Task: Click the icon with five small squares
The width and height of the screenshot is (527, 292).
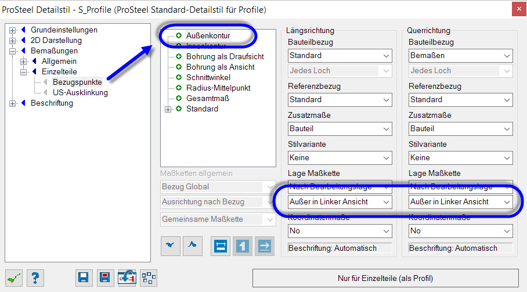Action: 149,278
